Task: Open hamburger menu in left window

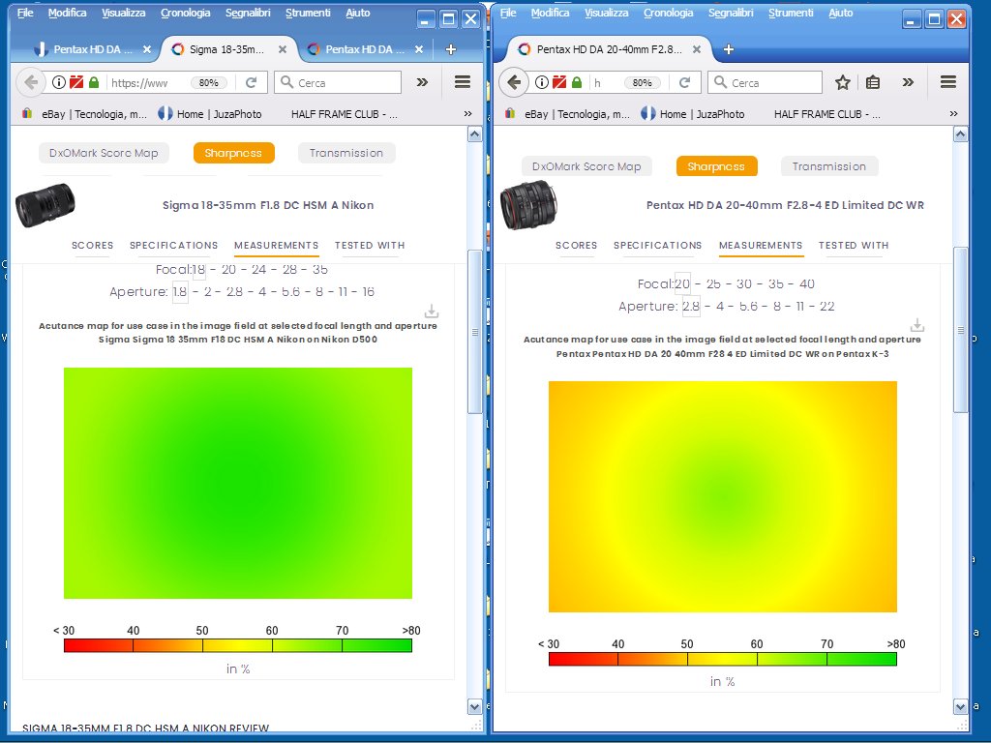Action: (x=463, y=81)
